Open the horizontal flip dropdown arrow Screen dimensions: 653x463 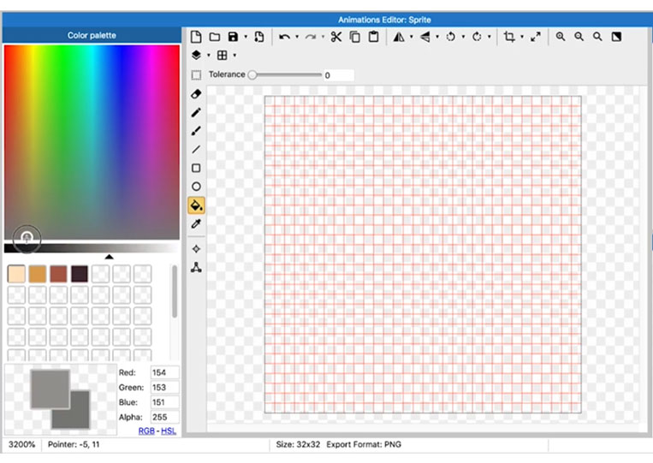pyautogui.click(x=412, y=37)
